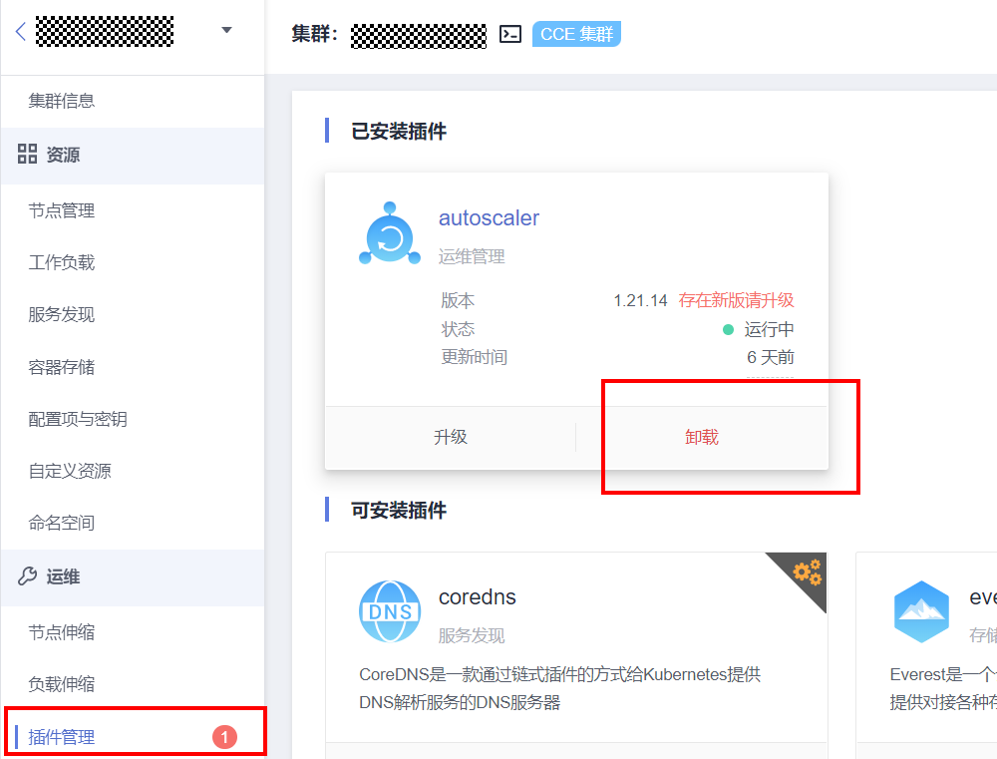The height and width of the screenshot is (759, 997).
Task: Click the 可安装插件 section title
Action: tap(399, 511)
